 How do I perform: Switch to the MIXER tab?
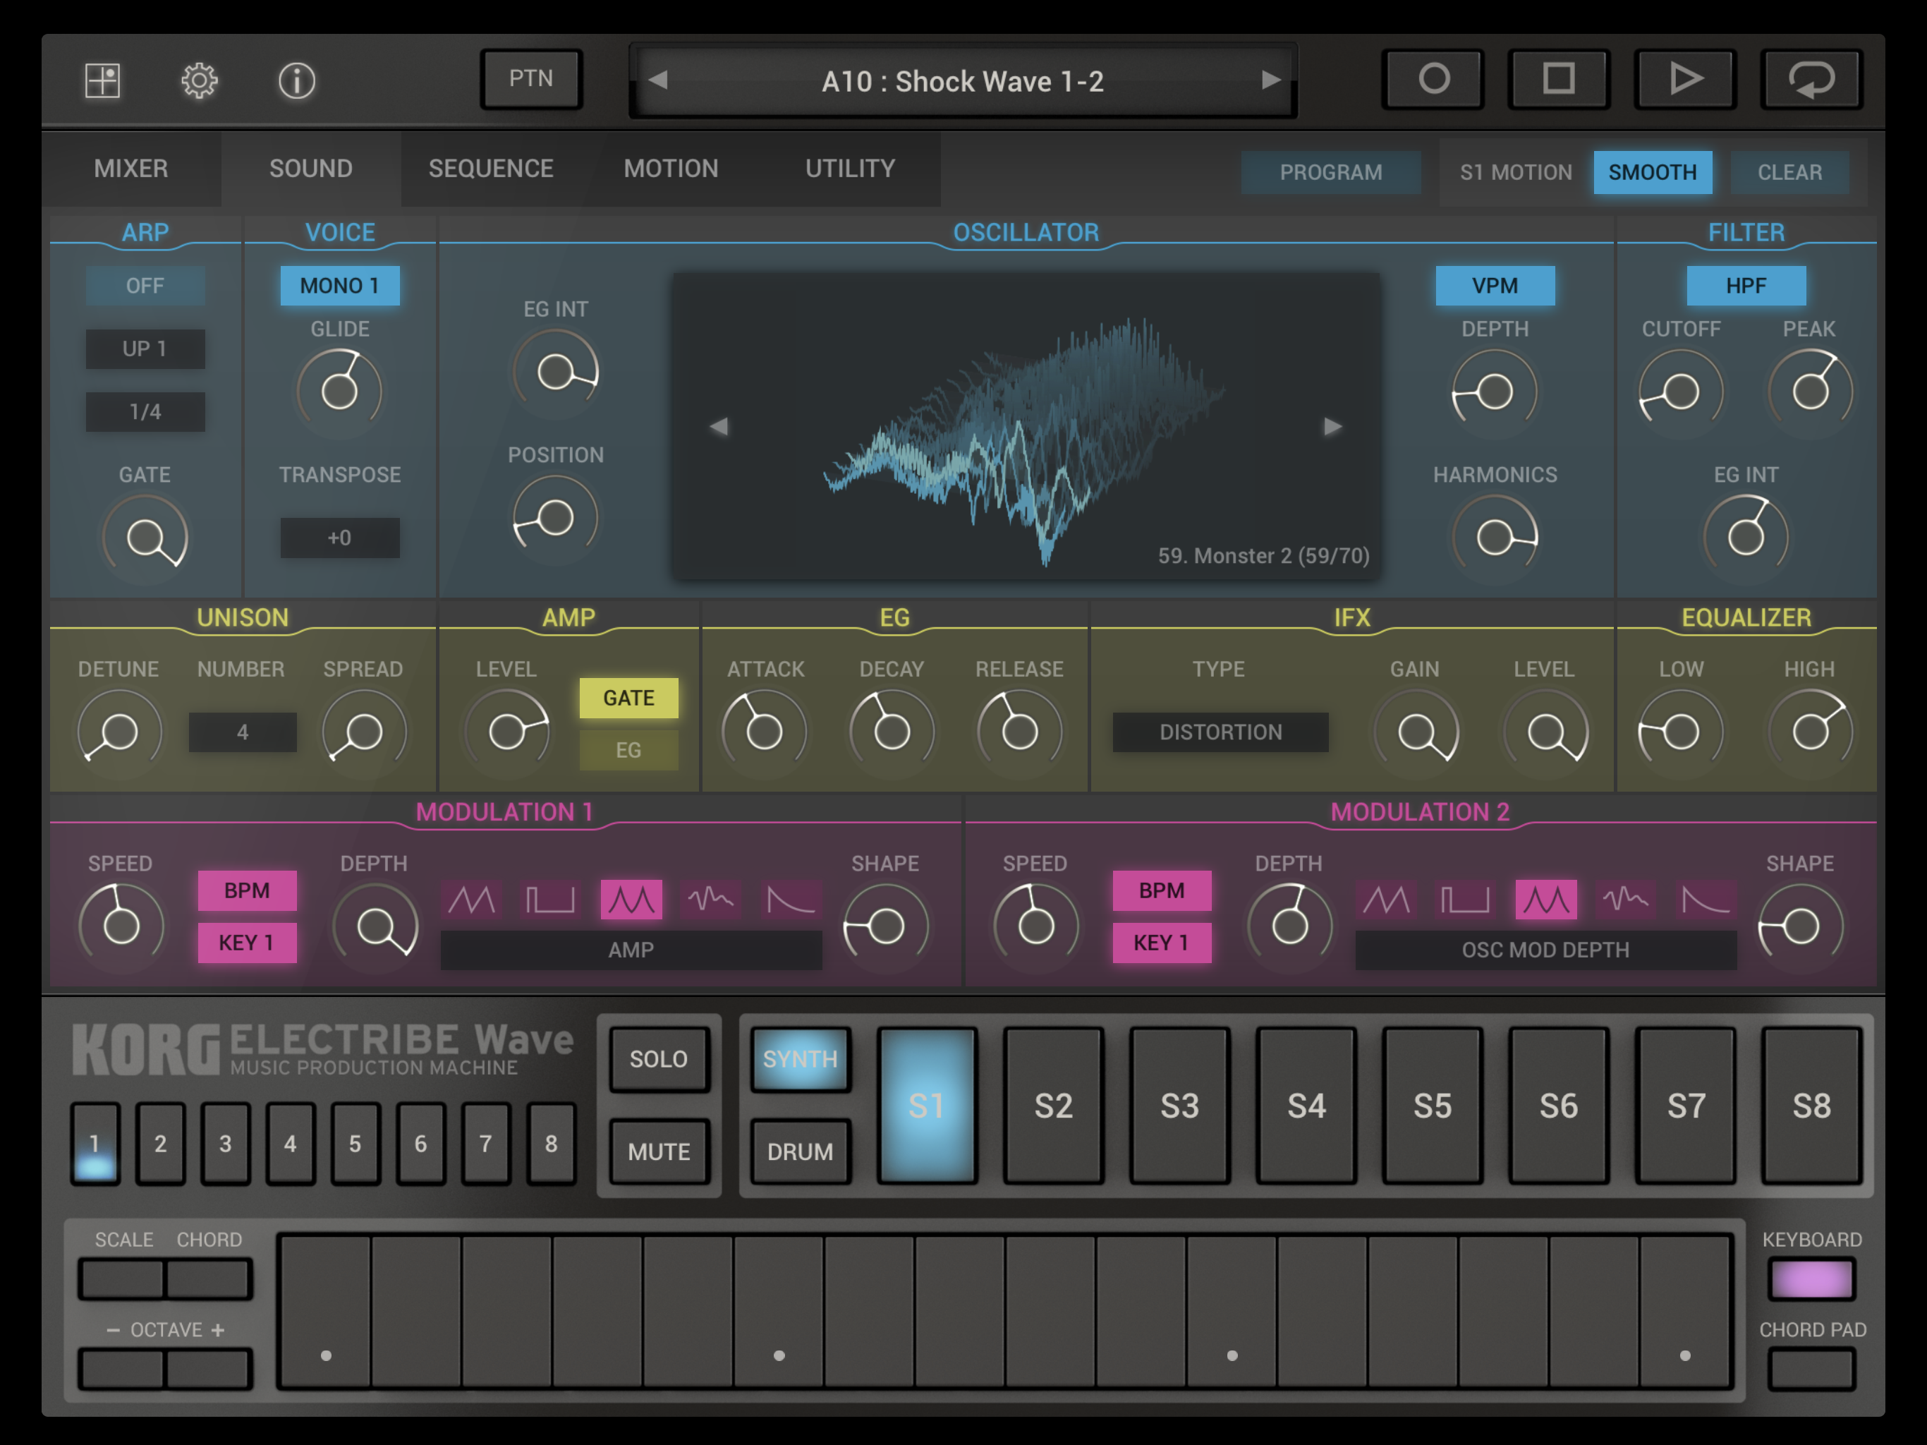coord(131,168)
